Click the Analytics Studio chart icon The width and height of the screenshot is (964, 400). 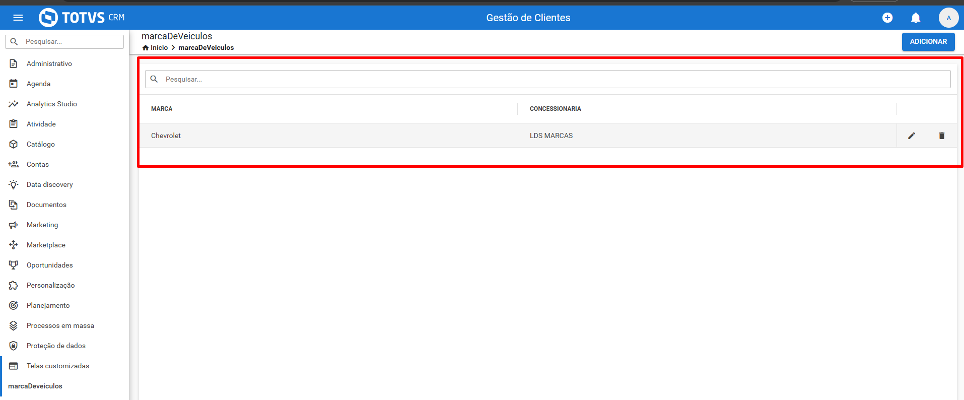14,104
